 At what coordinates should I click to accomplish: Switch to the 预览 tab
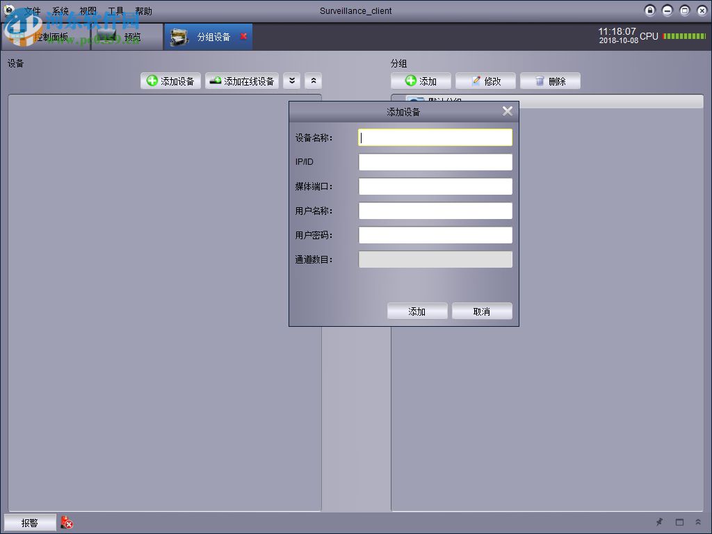(x=127, y=37)
